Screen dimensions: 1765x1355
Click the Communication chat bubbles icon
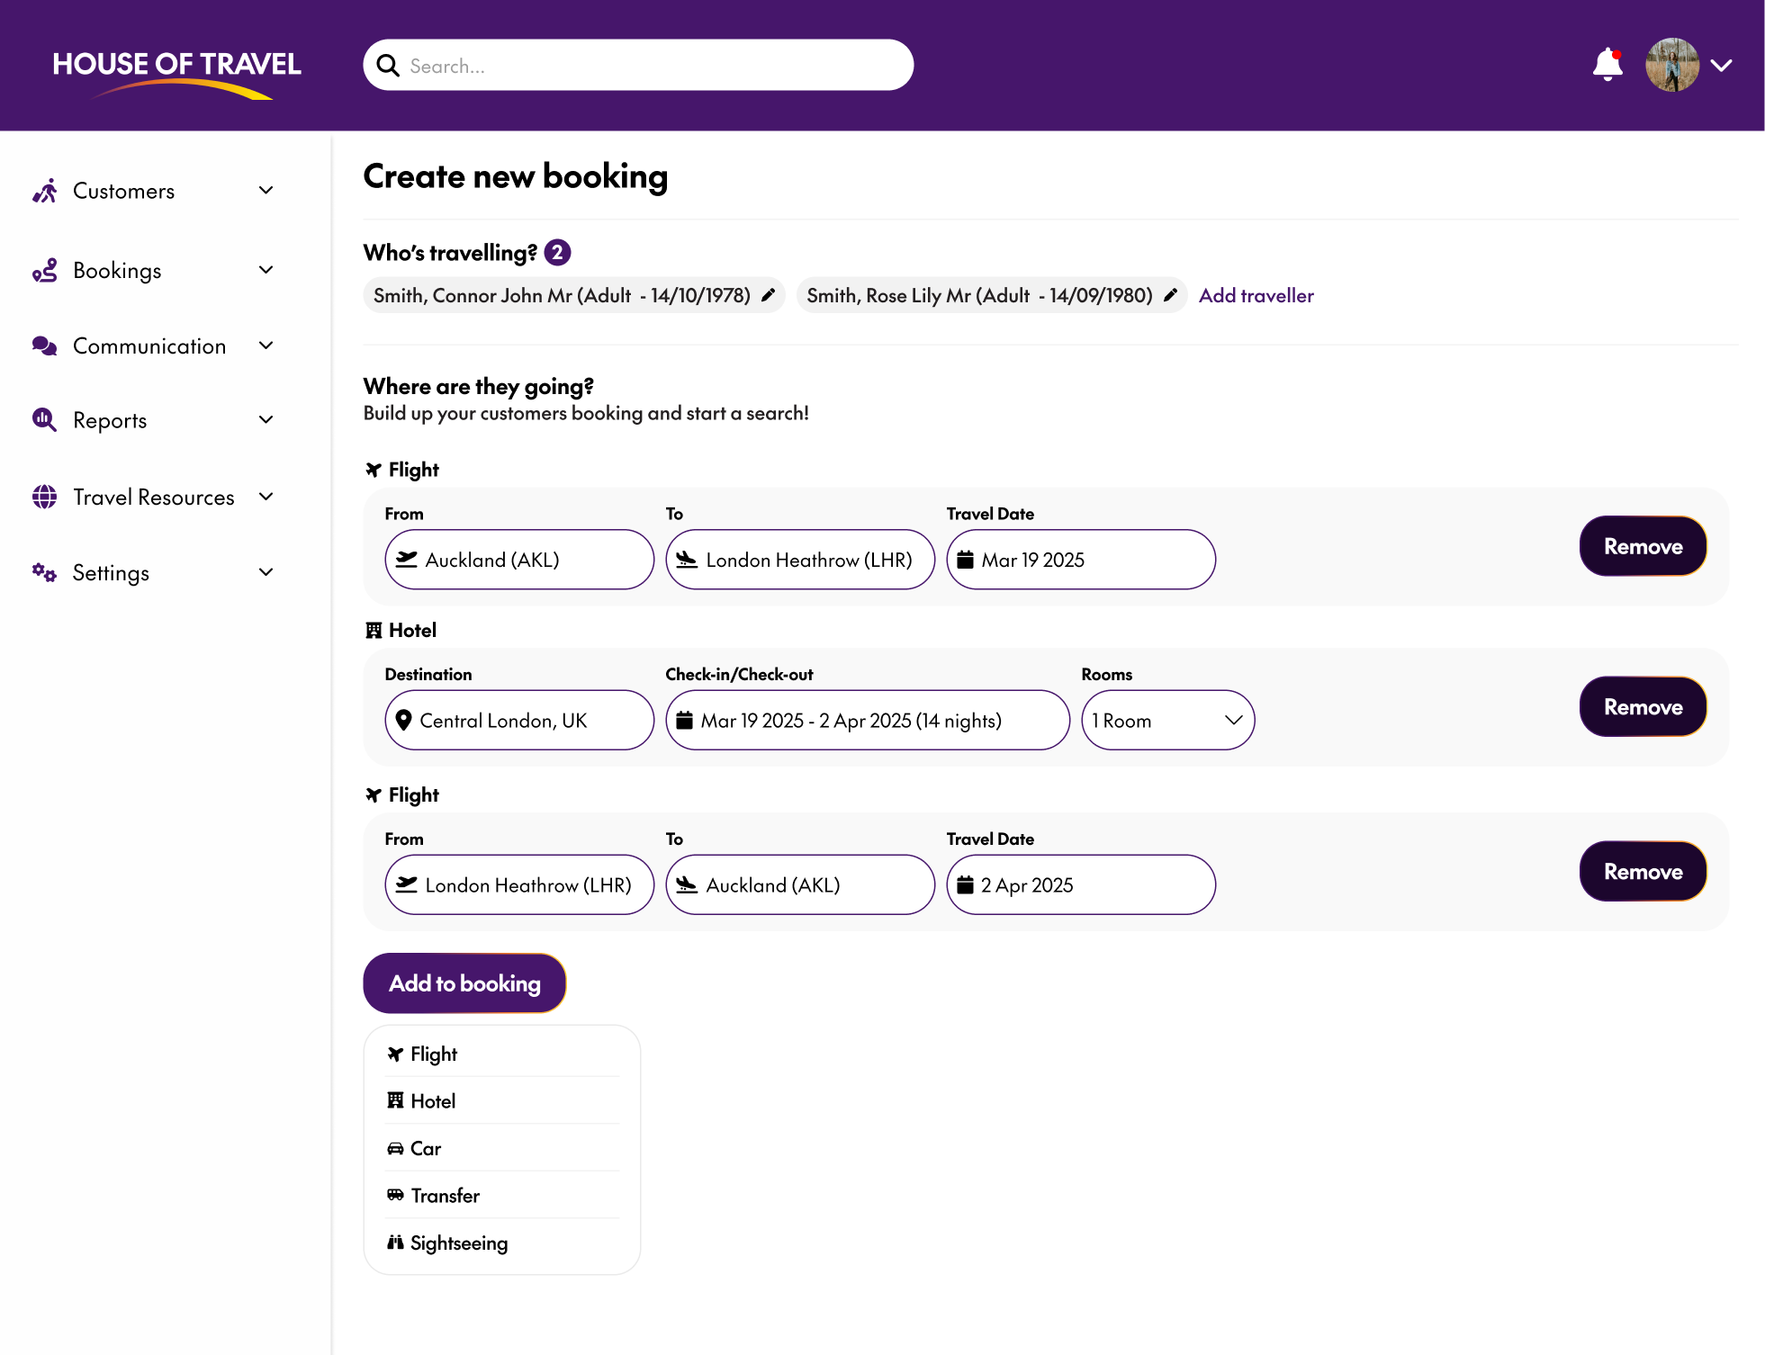tap(45, 345)
